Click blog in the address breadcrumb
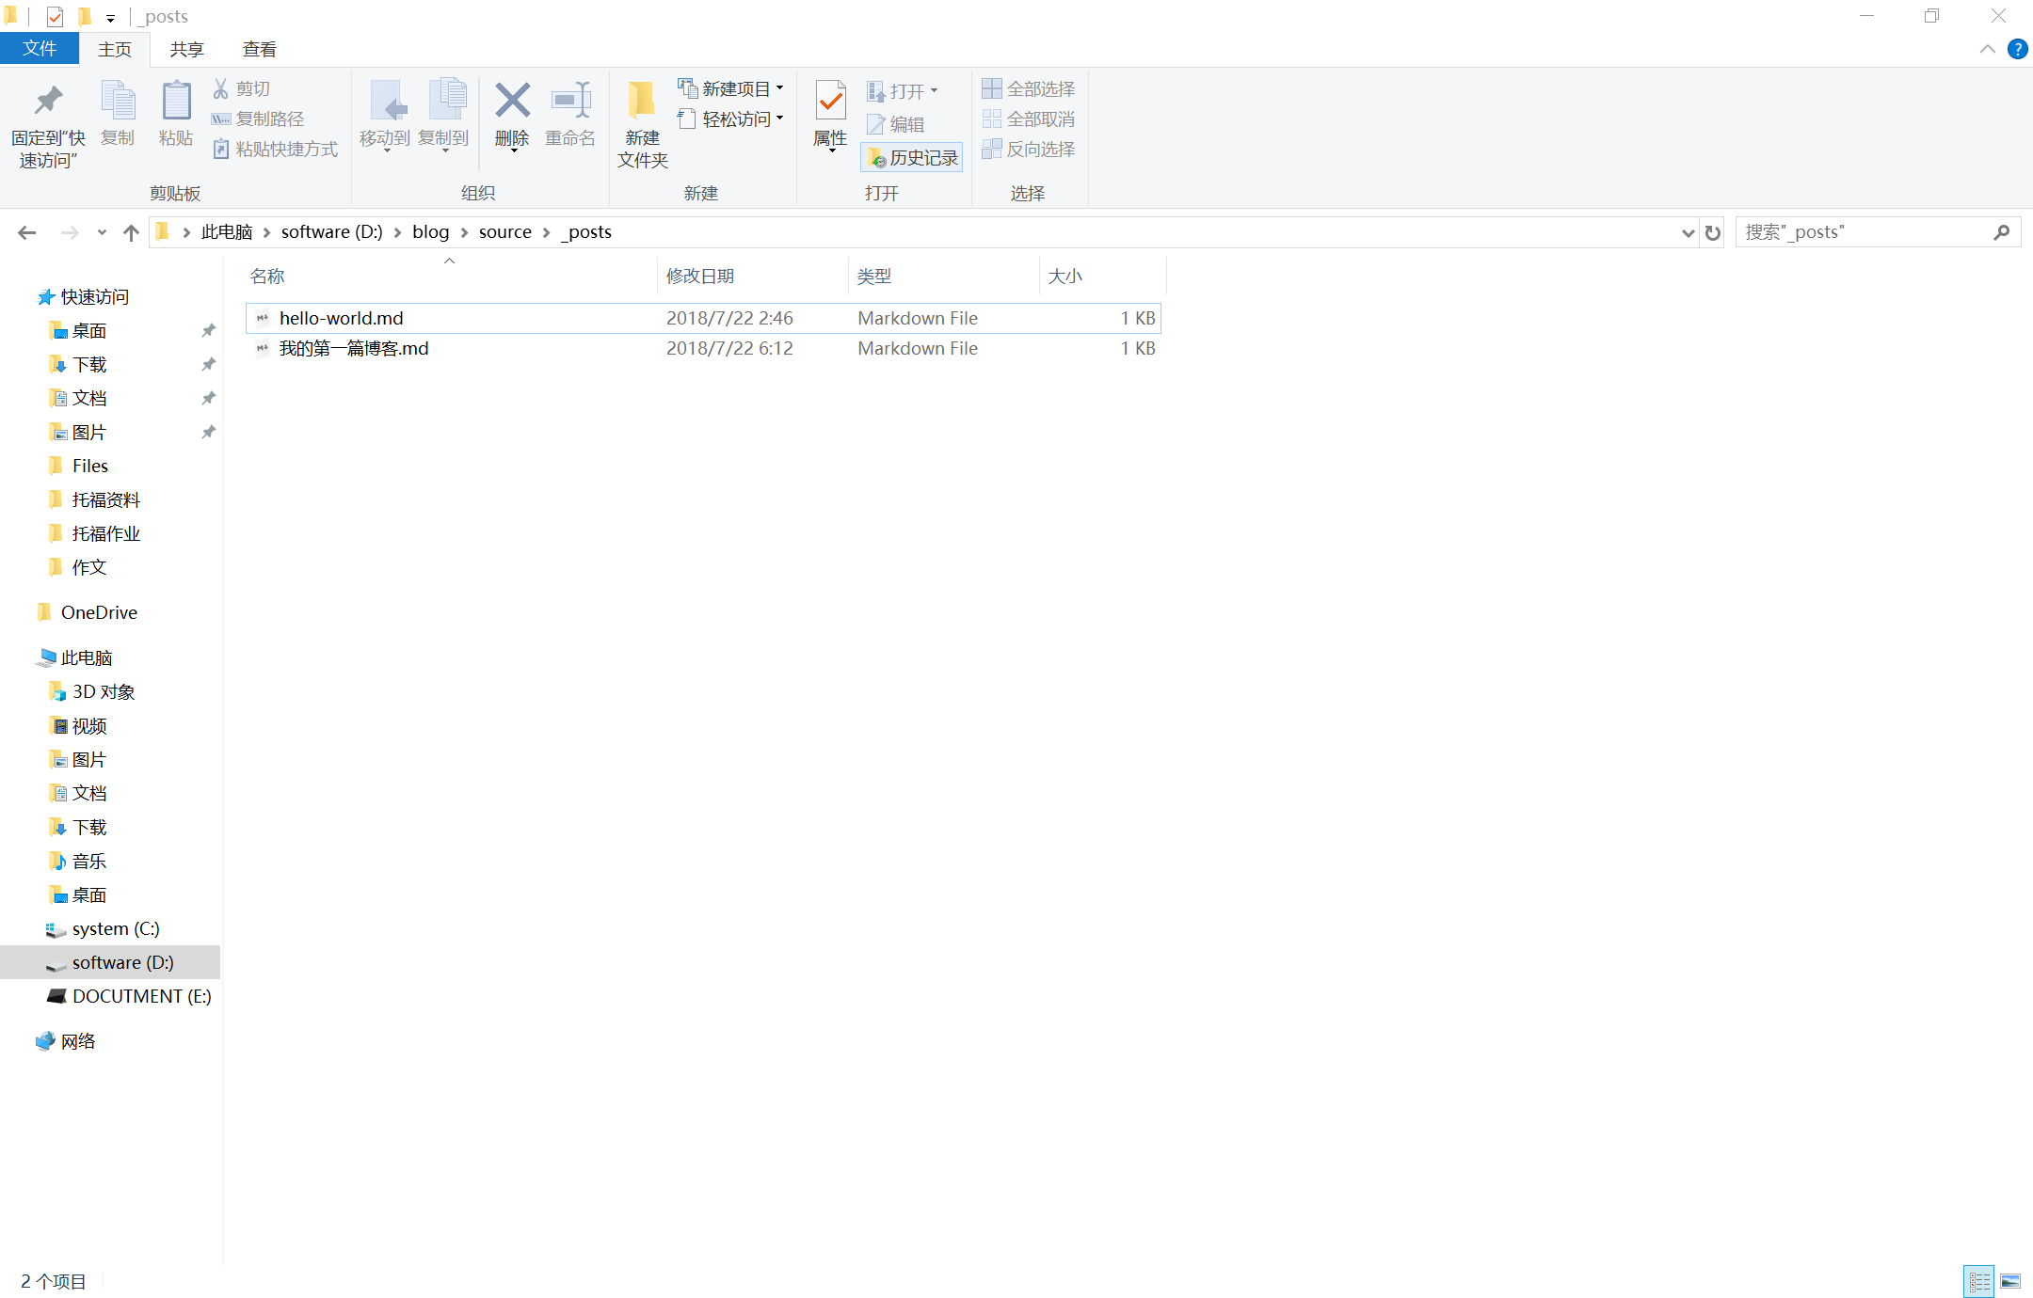This screenshot has width=2033, height=1298. (x=430, y=232)
